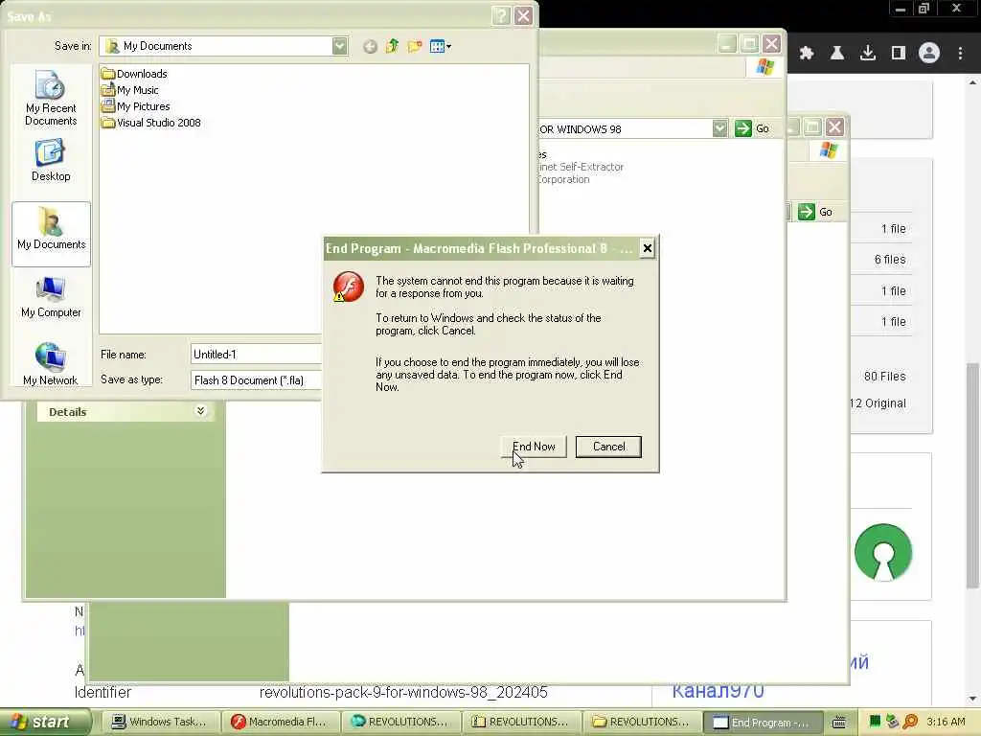The image size is (981, 736).
Task: Click the magnifier tray icon
Action: click(x=910, y=722)
